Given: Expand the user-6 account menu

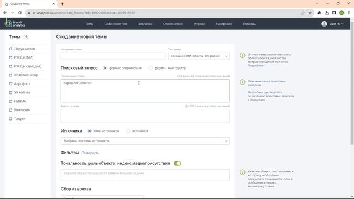Looking at the screenshot, I should coord(337,24).
